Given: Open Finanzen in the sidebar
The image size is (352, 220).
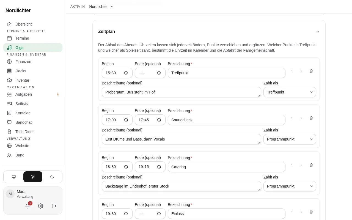Looking at the screenshot, I should (33, 62).
